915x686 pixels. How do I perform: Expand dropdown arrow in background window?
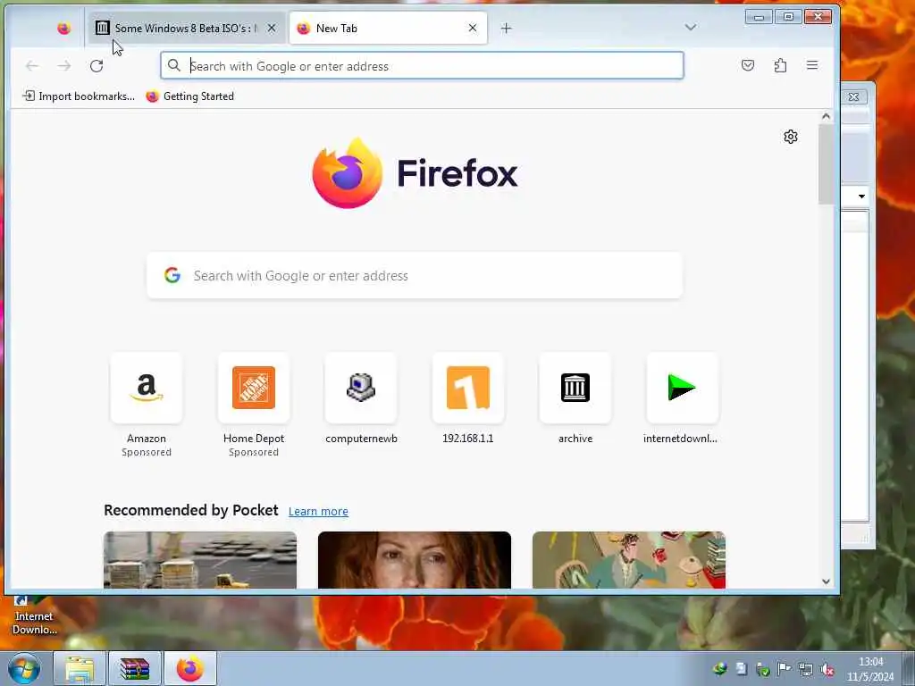click(861, 197)
